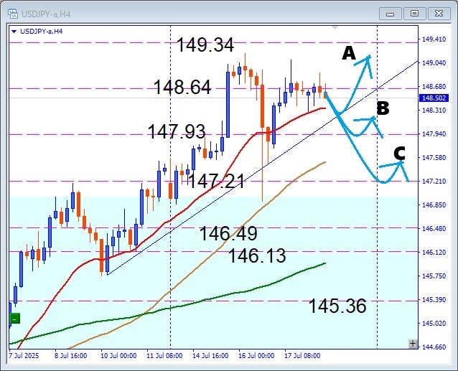458x371 pixels.
Task: Select the 147.93 level label
Action: [177, 131]
